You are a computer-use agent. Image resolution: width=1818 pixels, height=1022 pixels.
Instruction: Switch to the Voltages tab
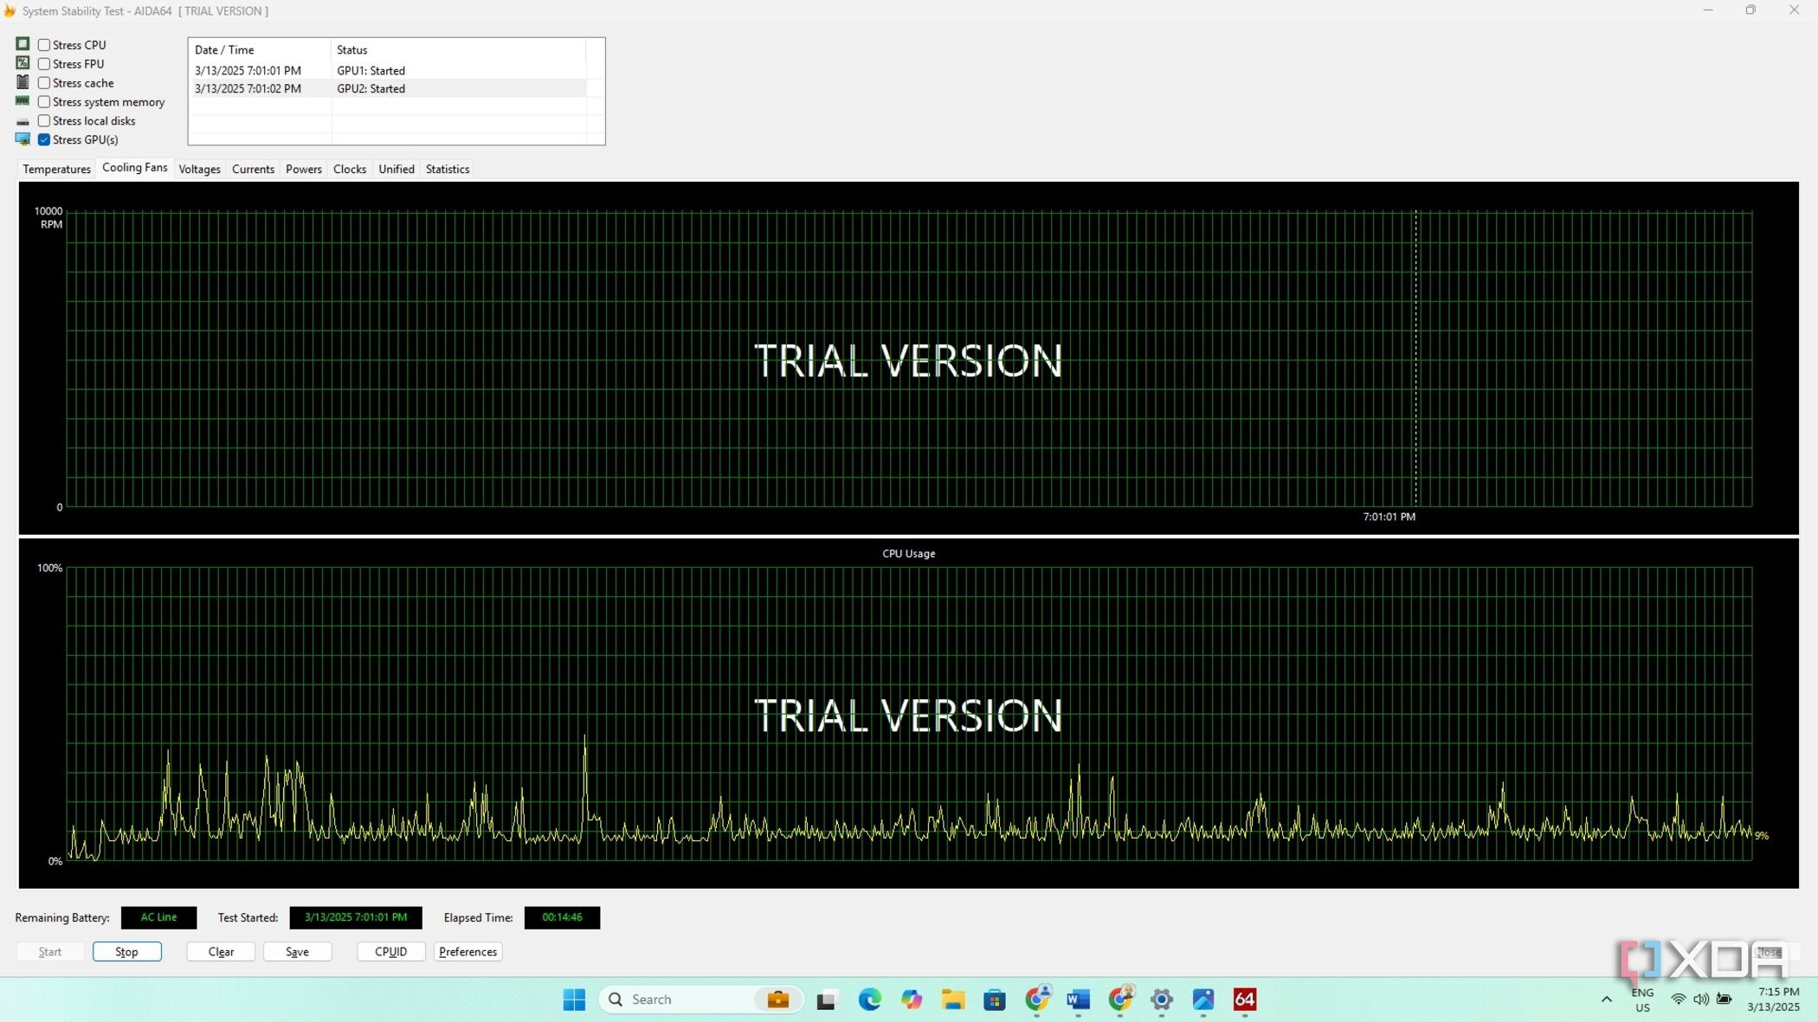click(x=199, y=169)
